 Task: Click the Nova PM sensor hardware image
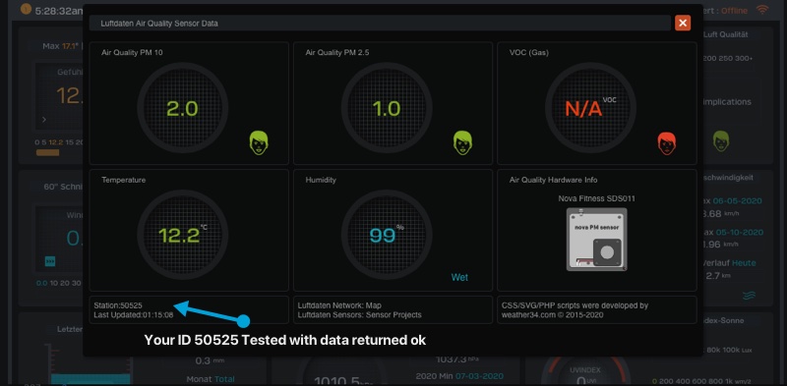pos(597,240)
